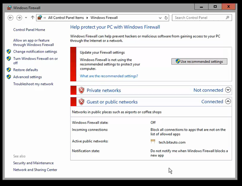Expand the Private networks section
The image size is (242, 186).
228,90
